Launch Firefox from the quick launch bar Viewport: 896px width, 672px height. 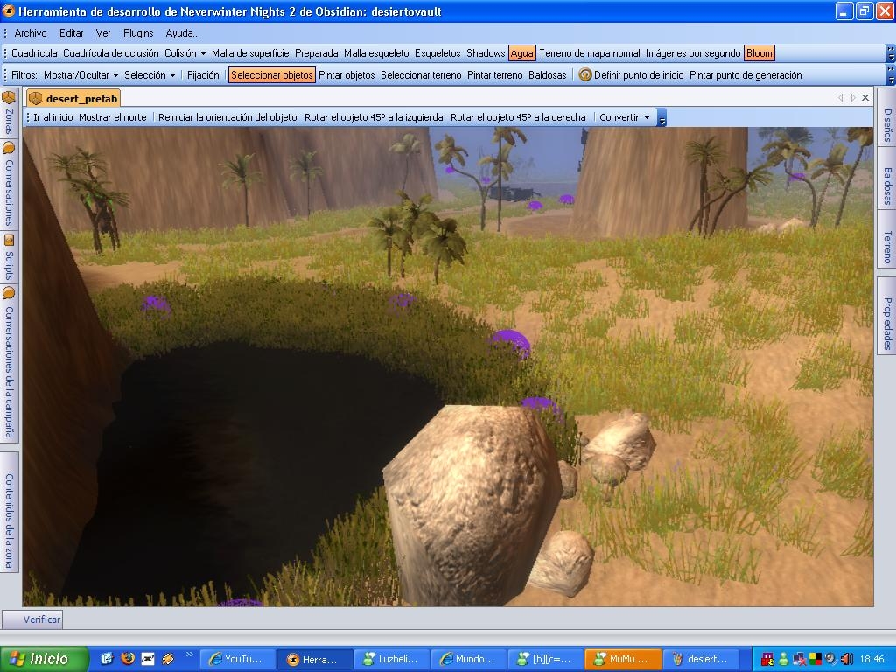127,659
